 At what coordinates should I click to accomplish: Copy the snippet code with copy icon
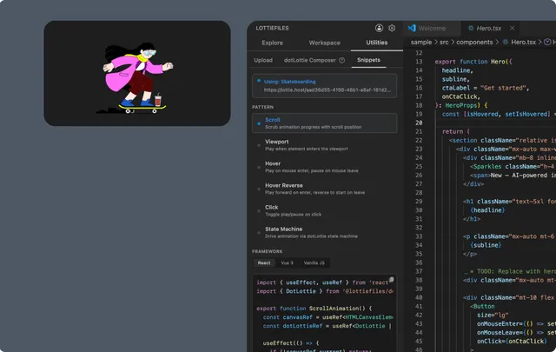391,280
